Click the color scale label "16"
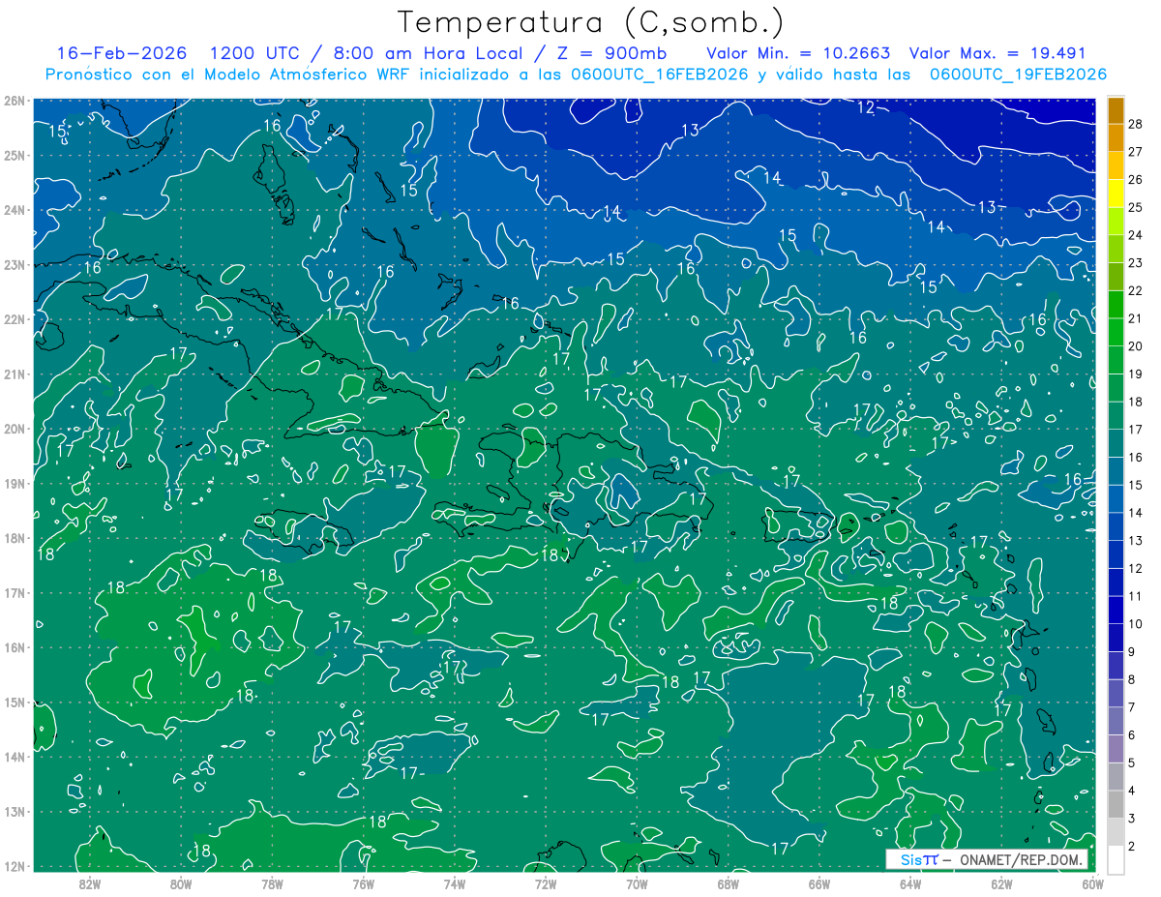This screenshot has width=1161, height=897. tap(1135, 457)
